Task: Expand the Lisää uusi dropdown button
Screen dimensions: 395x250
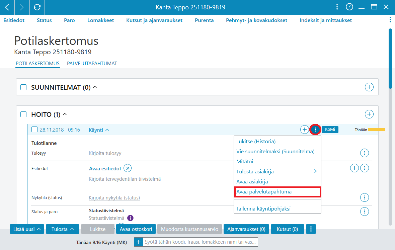Action: pyautogui.click(x=27, y=229)
